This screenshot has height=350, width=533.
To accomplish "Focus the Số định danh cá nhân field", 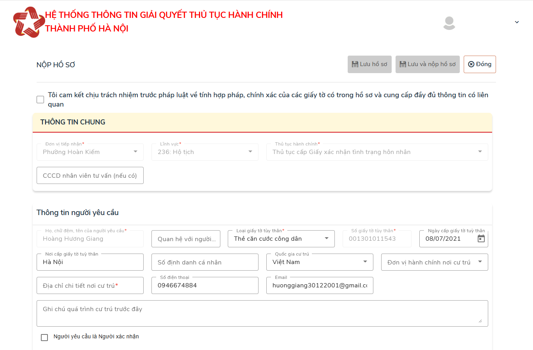I will (x=205, y=262).
